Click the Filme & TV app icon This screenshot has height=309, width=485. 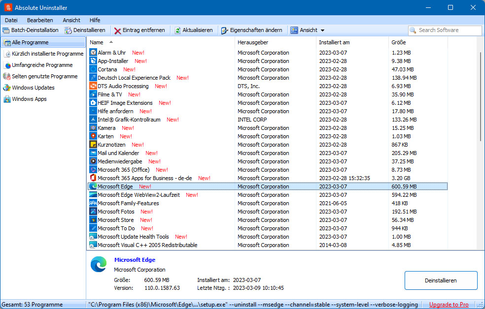pyautogui.click(x=93, y=94)
